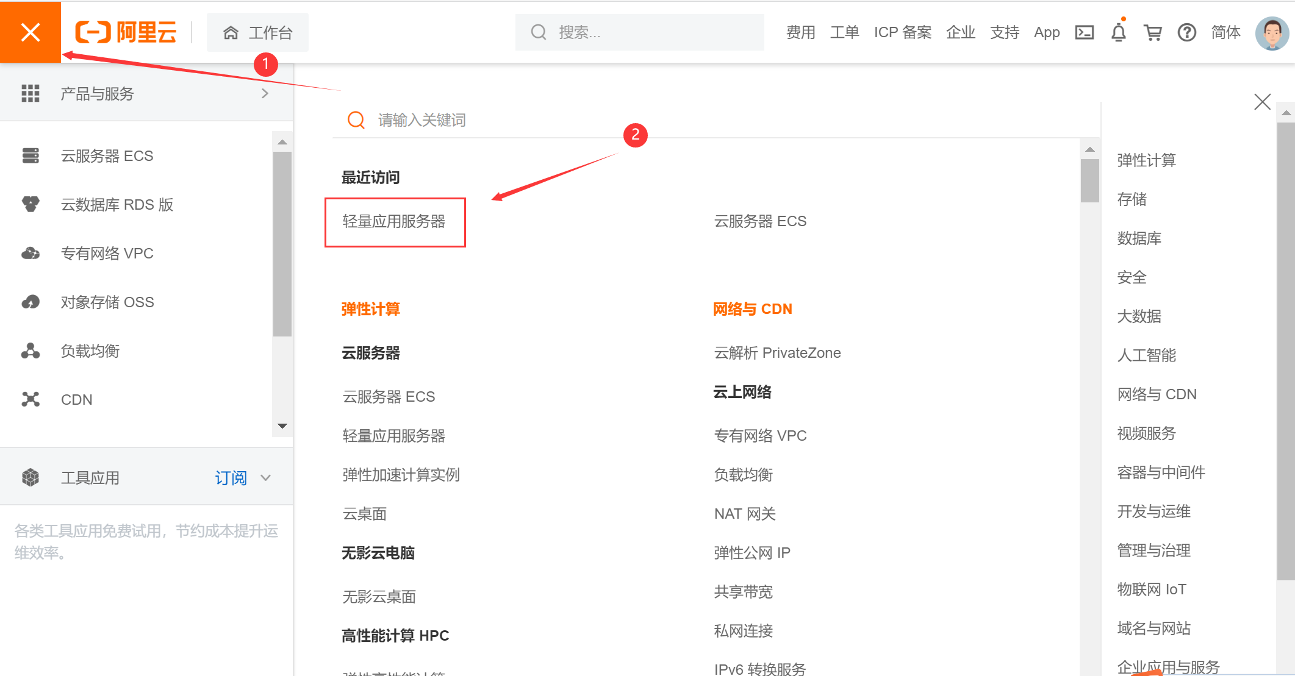Open notifications bell icon
Screen dimensions: 1295x676
click(x=1119, y=32)
